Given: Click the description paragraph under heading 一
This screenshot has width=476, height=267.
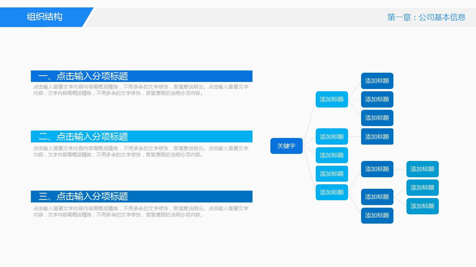Looking at the screenshot, I should (141, 90).
